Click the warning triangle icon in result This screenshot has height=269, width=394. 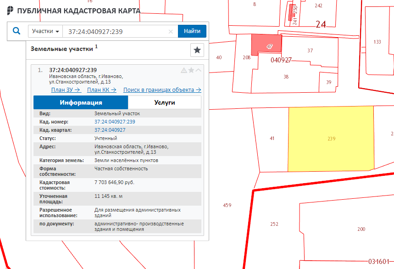pos(184,70)
